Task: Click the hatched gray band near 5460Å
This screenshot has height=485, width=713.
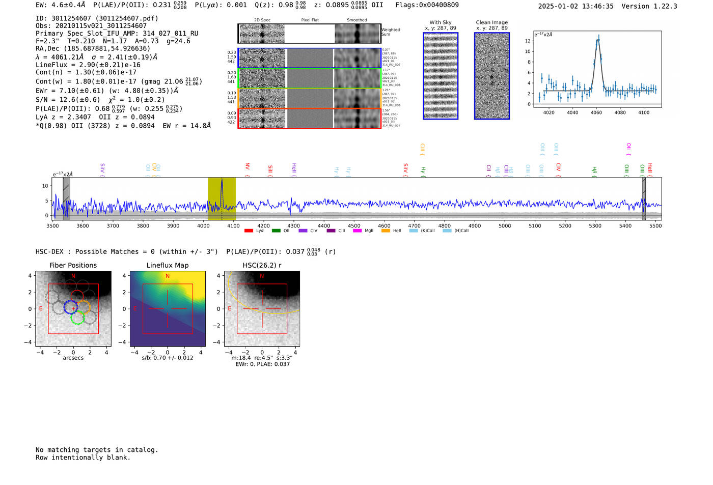Action: 644,198
